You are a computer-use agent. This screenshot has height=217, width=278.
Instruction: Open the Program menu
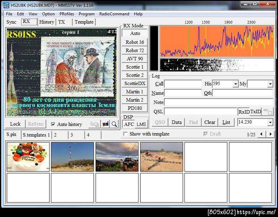click(x=87, y=14)
